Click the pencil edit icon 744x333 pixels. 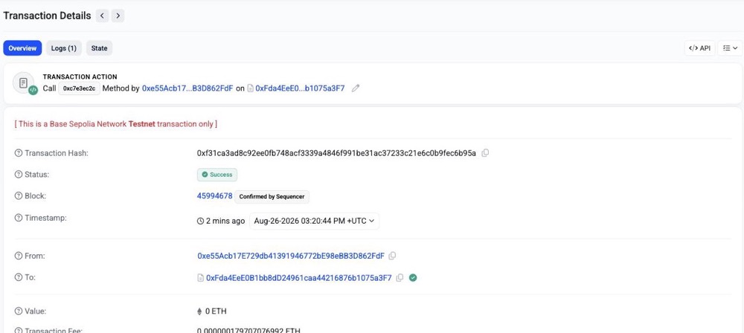356,88
